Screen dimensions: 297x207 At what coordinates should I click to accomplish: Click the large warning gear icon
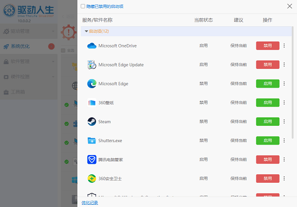pyautogui.click(x=69, y=32)
